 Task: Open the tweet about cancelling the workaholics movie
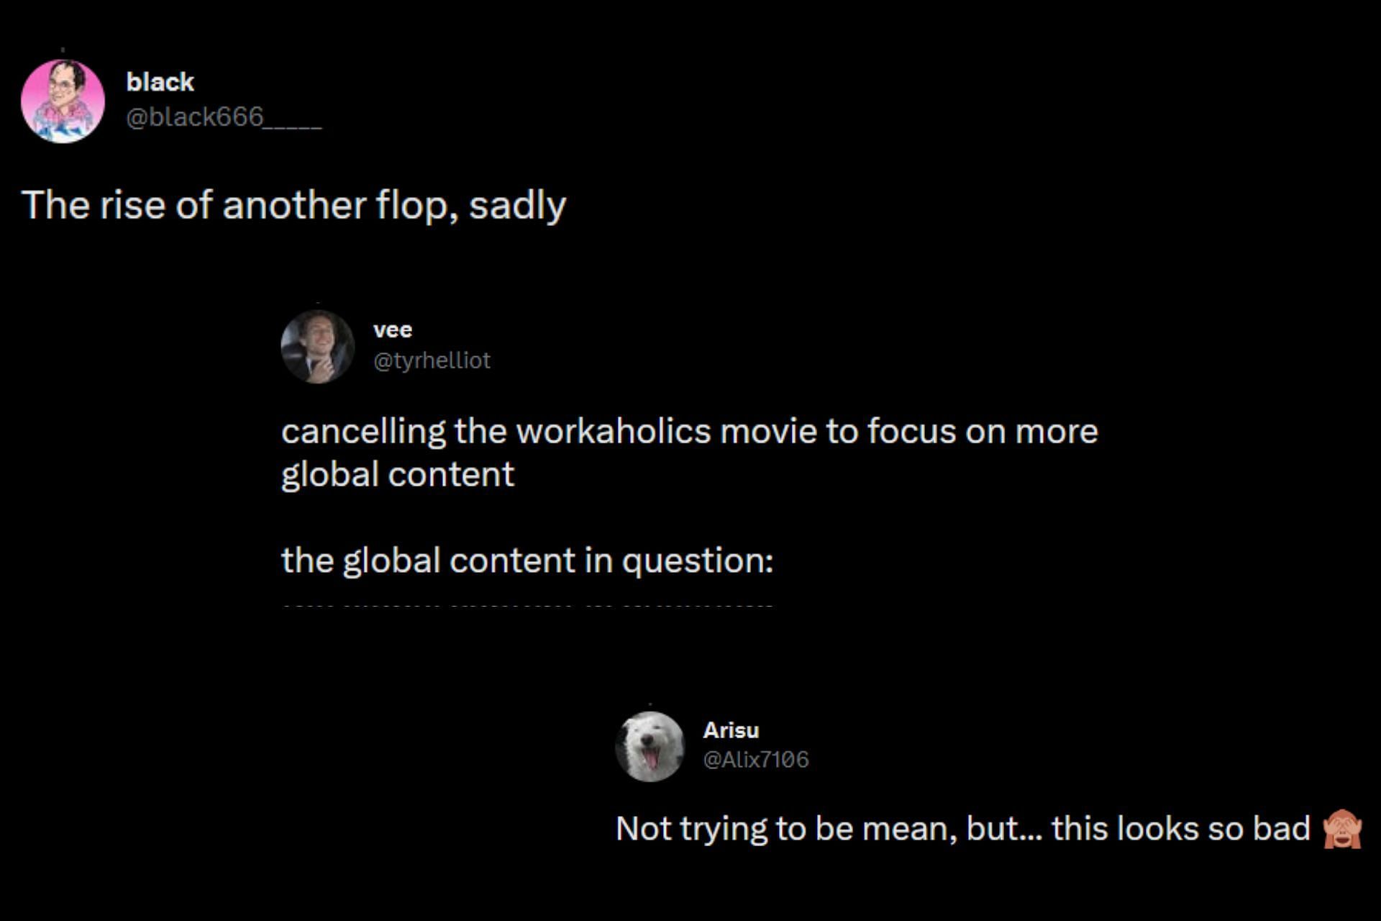pos(689,432)
